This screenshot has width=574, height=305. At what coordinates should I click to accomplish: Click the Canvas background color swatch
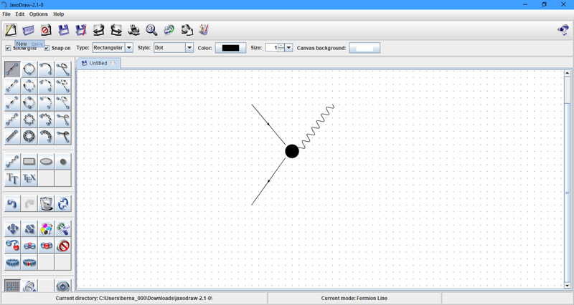coord(364,48)
